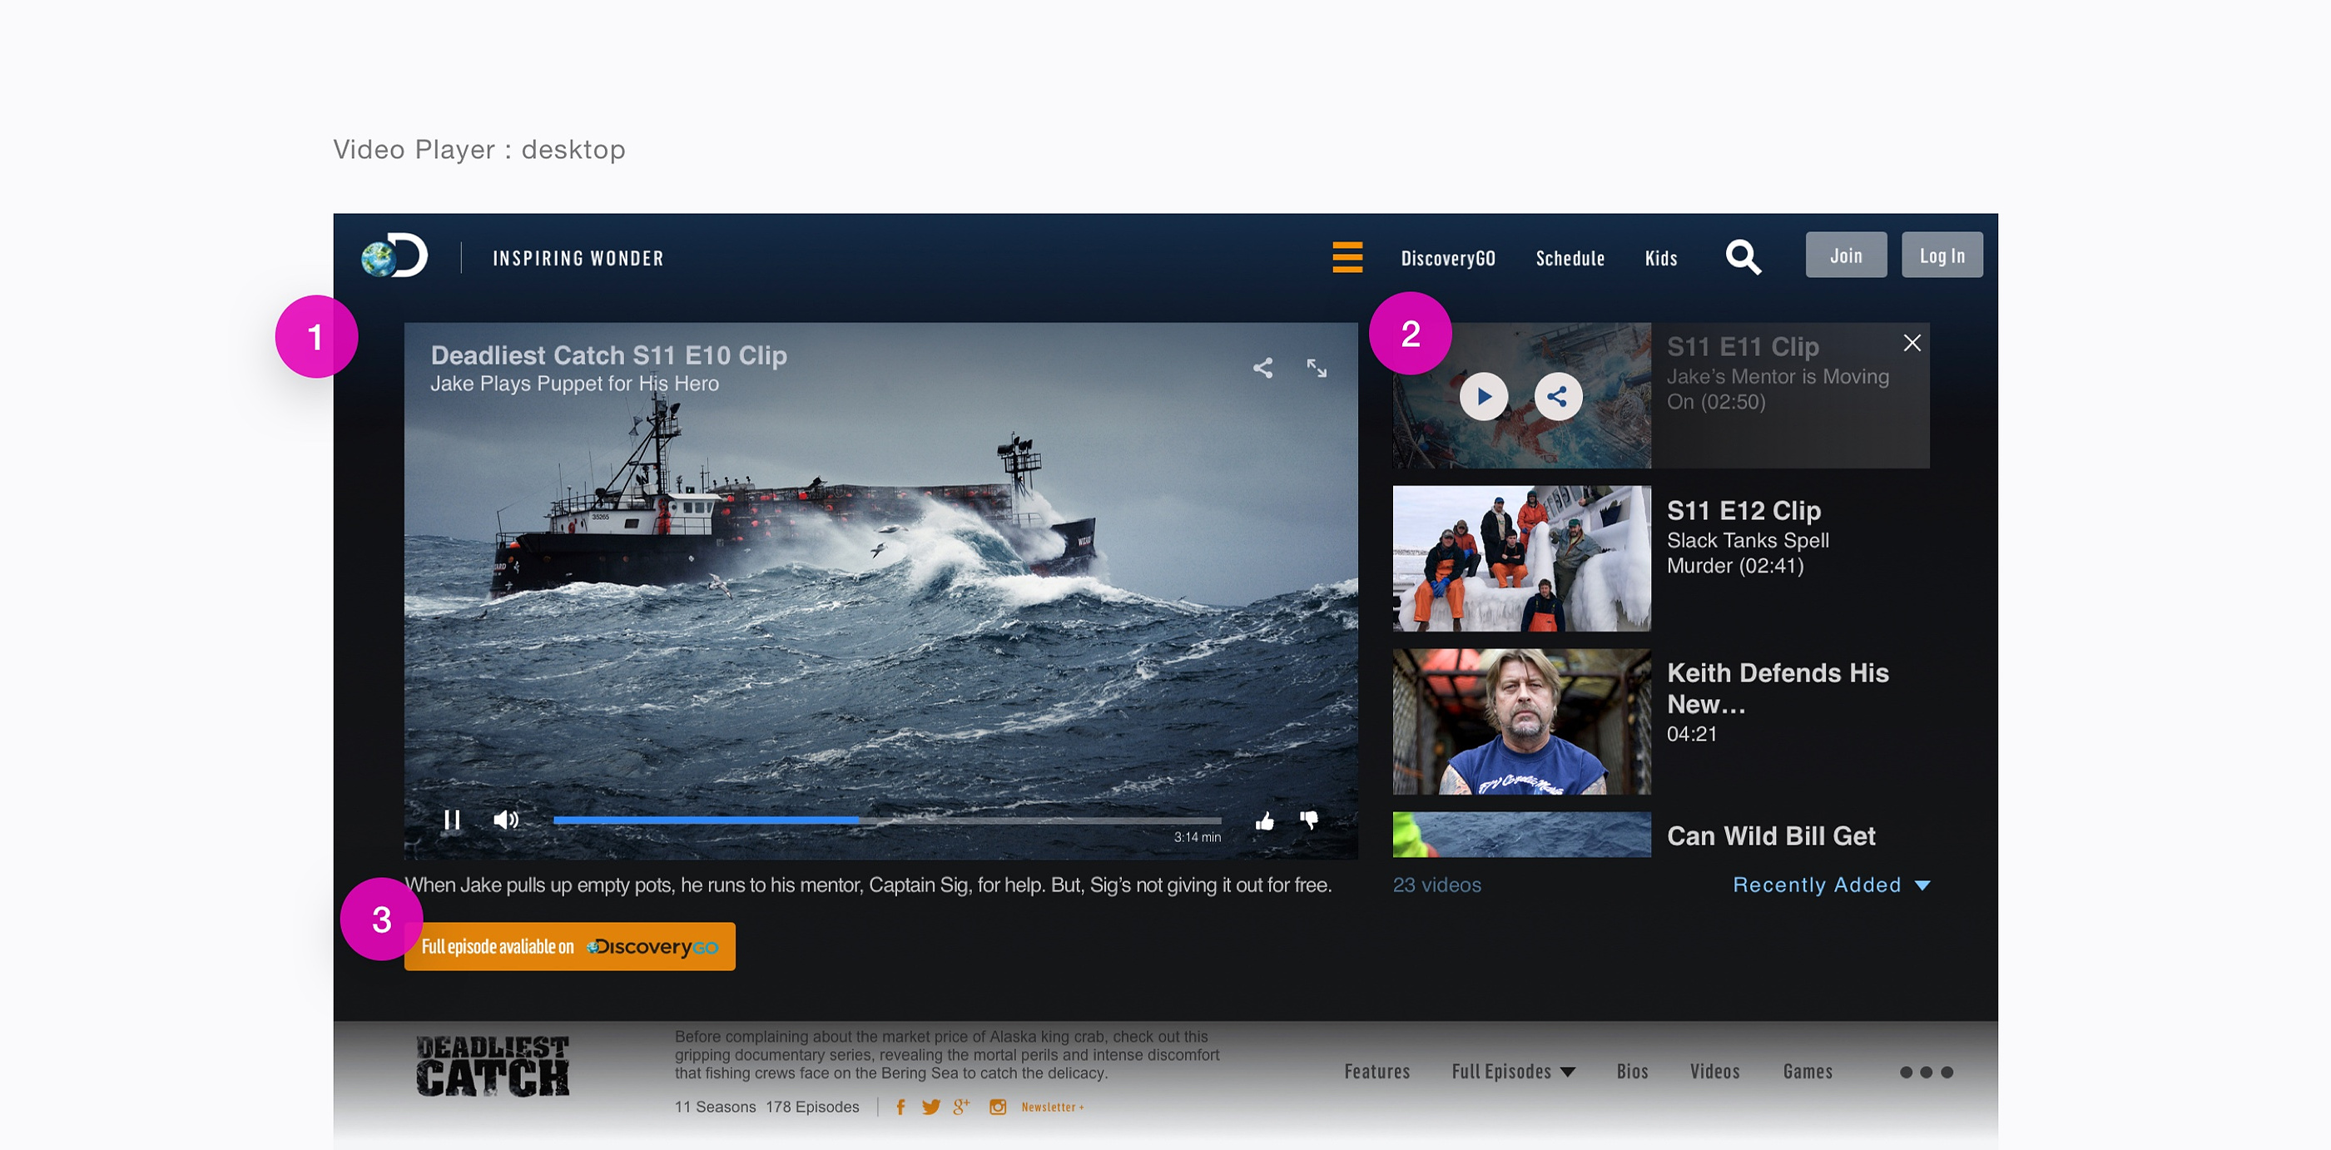Go to DiscoveryGO in the navigation
This screenshot has height=1150, width=2331.
(1448, 258)
